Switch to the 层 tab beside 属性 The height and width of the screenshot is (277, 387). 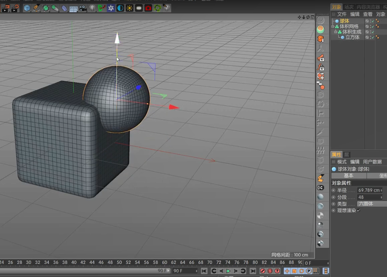[347, 155]
